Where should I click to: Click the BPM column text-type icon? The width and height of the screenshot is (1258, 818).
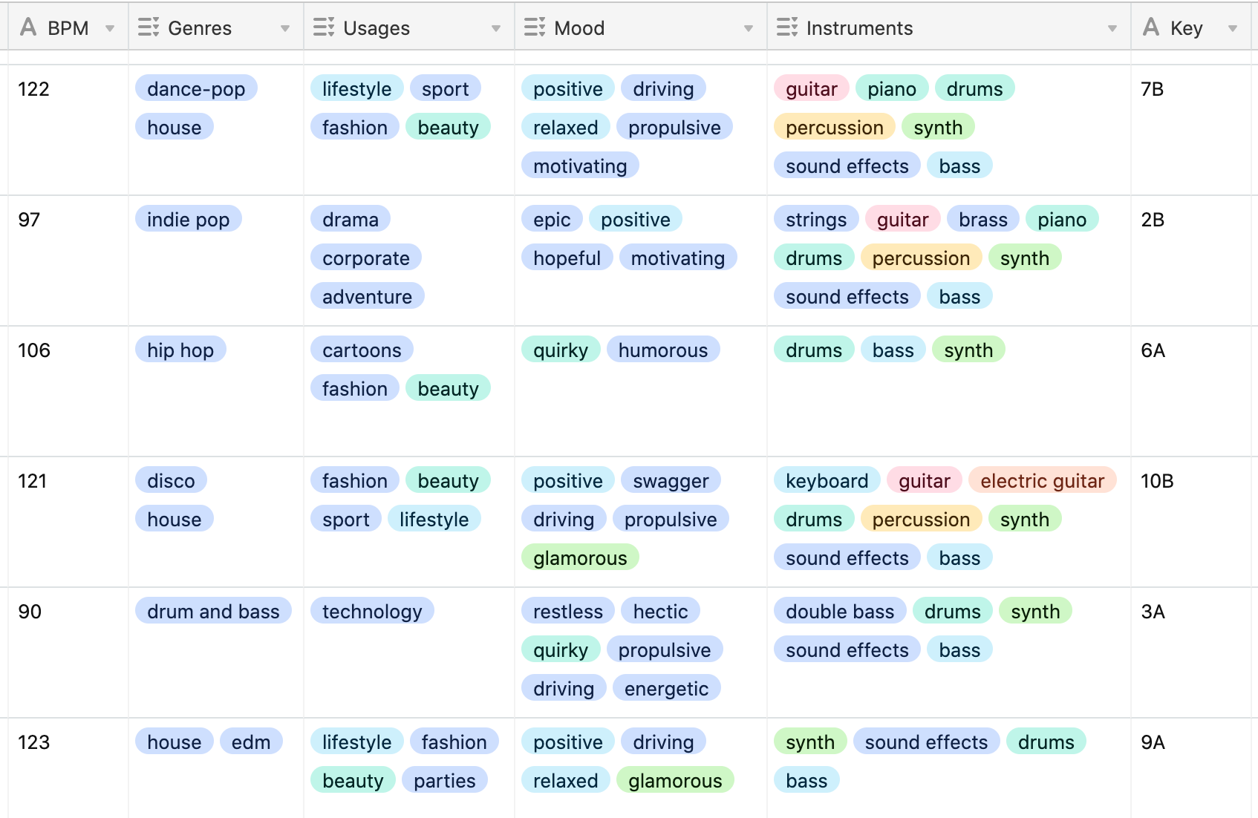(x=28, y=27)
